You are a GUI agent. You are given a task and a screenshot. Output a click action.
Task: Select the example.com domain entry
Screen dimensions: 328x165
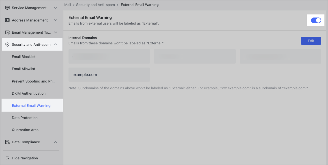109,74
